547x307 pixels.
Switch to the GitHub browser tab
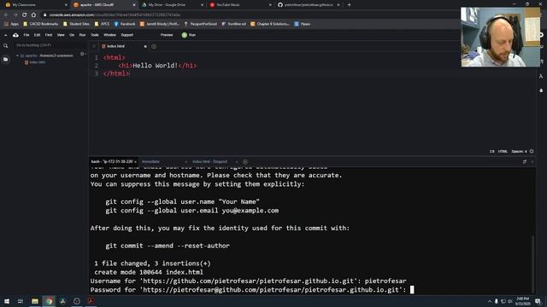(309, 5)
